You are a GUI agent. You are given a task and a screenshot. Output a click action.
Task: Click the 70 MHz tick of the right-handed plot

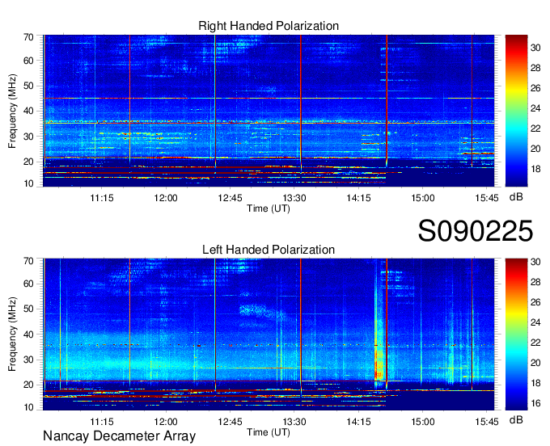click(x=28, y=37)
